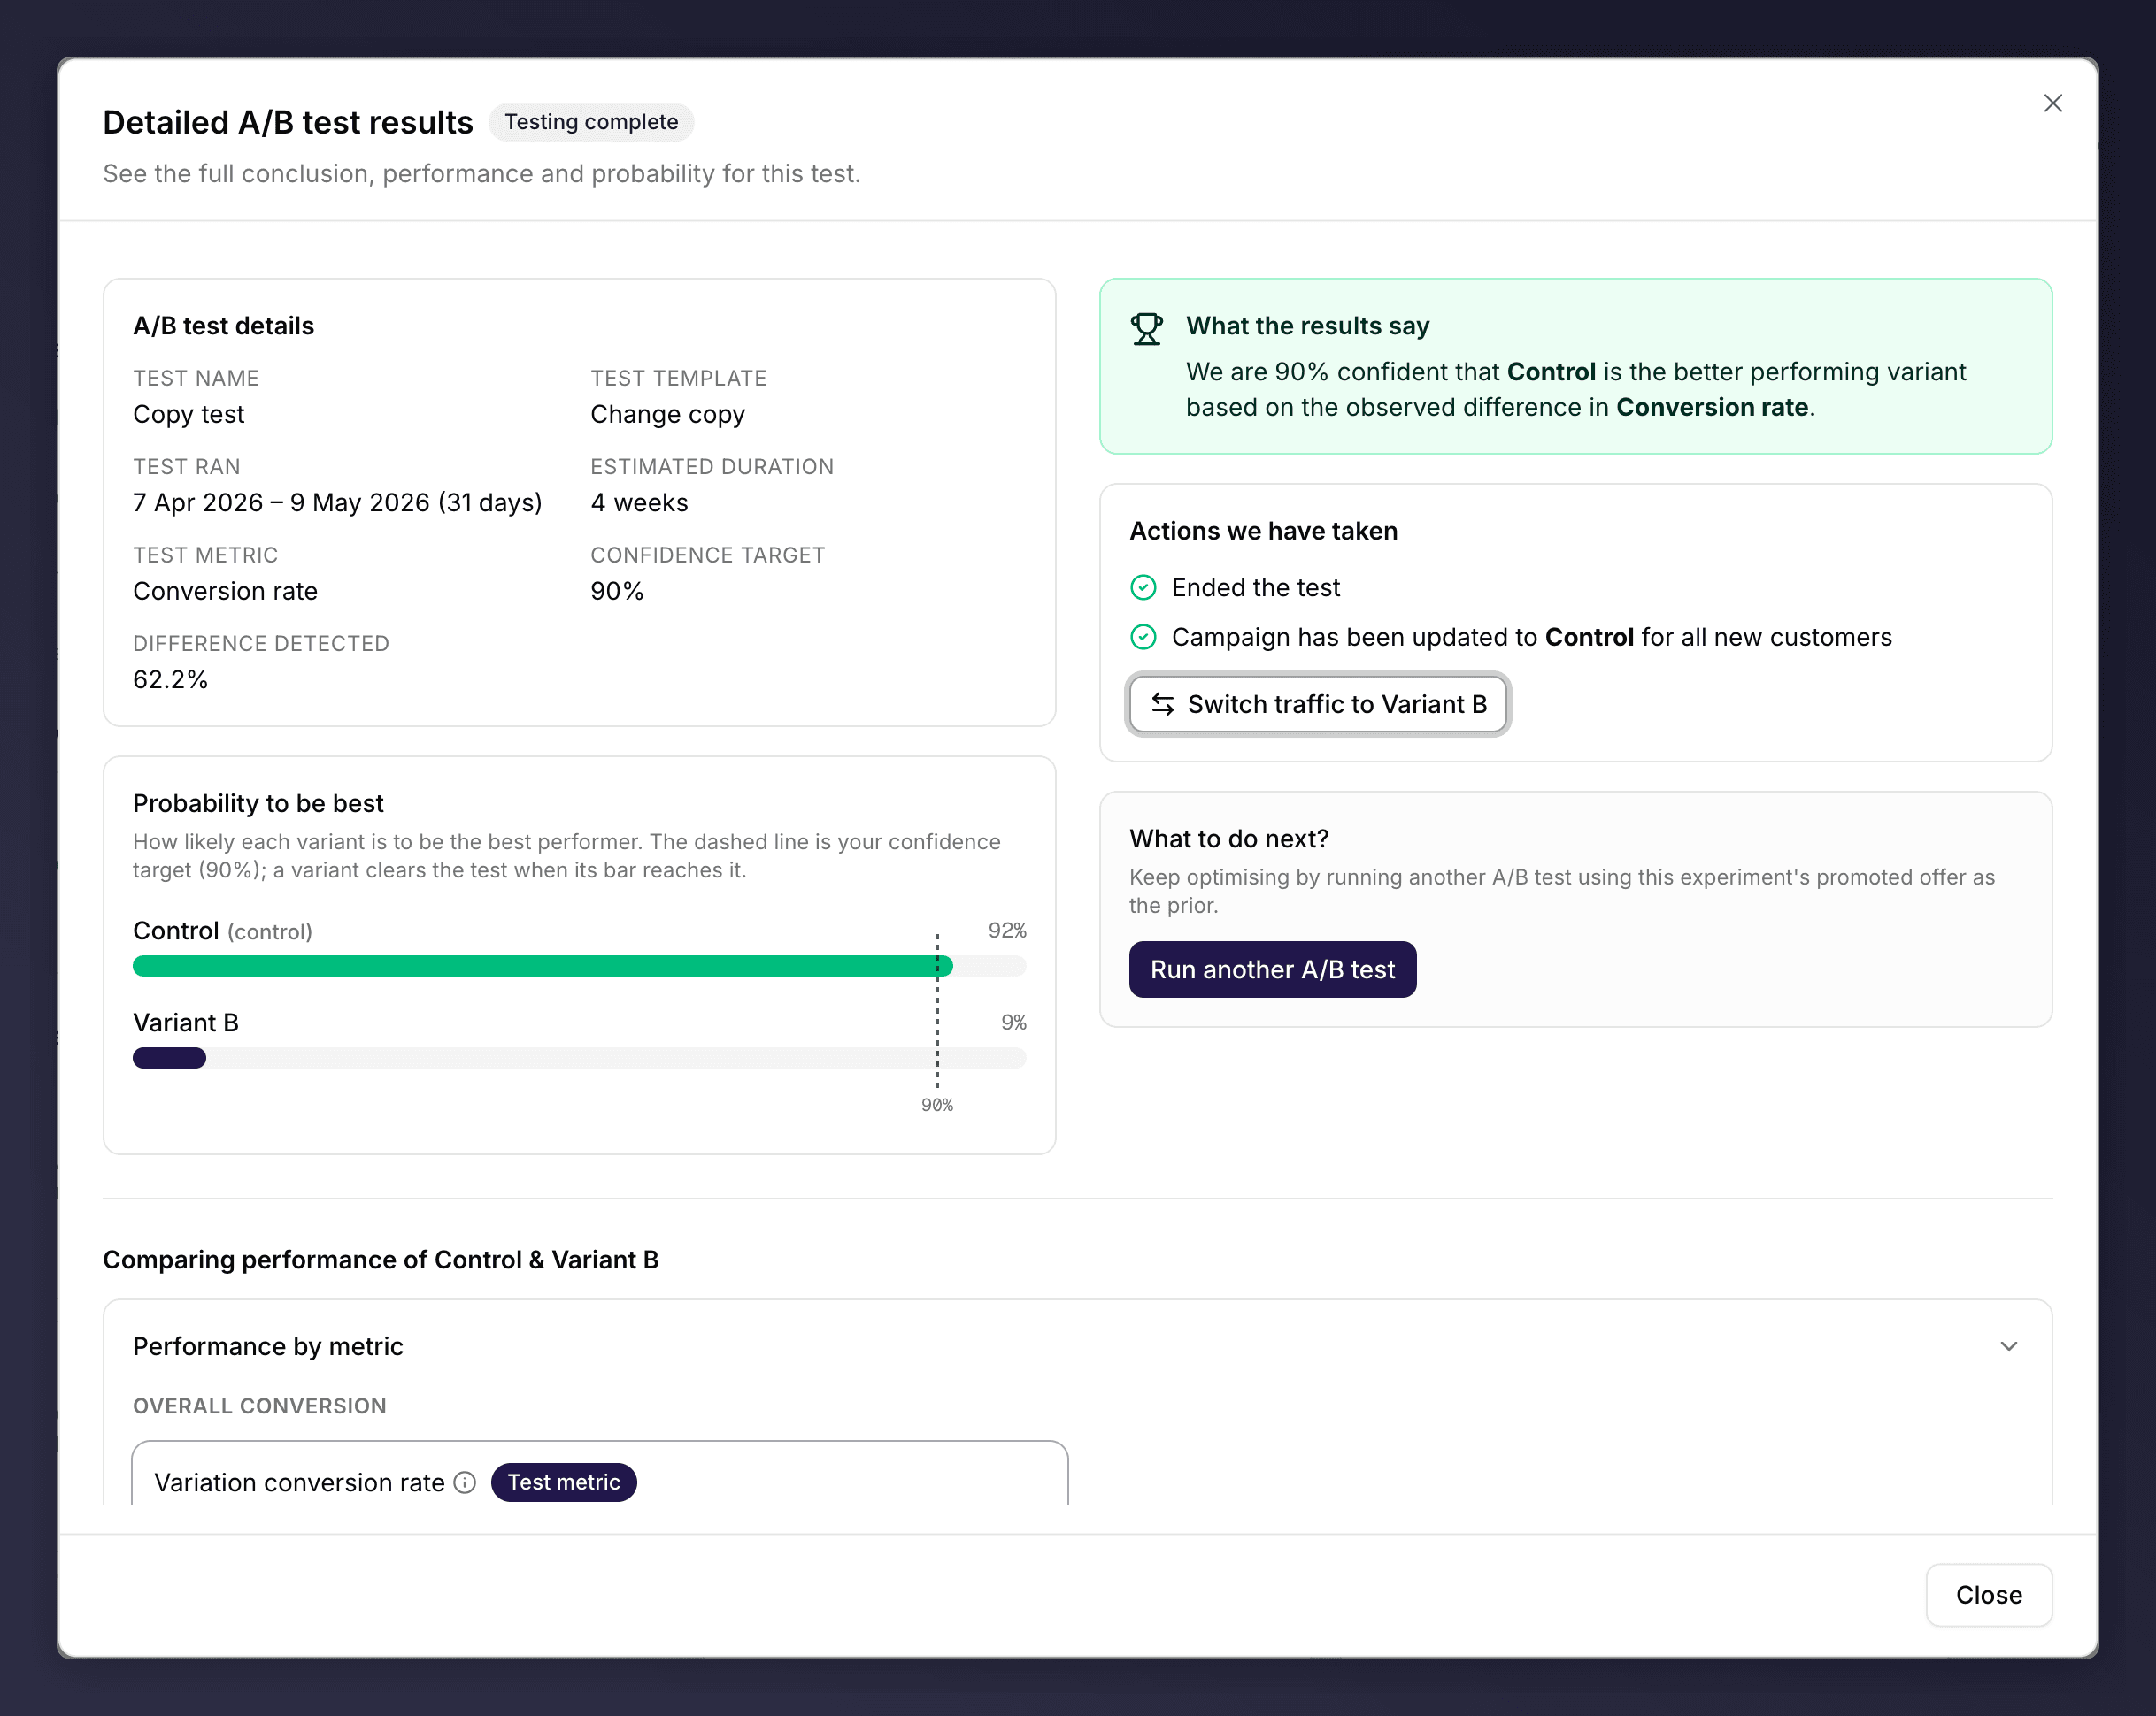The height and width of the screenshot is (1716, 2156).
Task: Click the date range '7 Apr 2026 – 9 May 2026'
Action: pyautogui.click(x=281, y=502)
